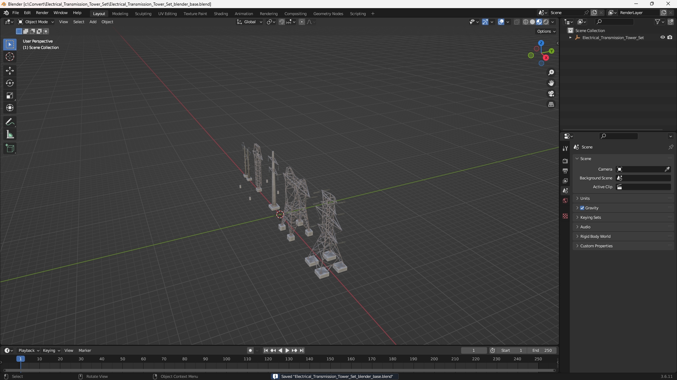Select the Cursor tool in toolbar
The width and height of the screenshot is (677, 380).
[x=10, y=57]
